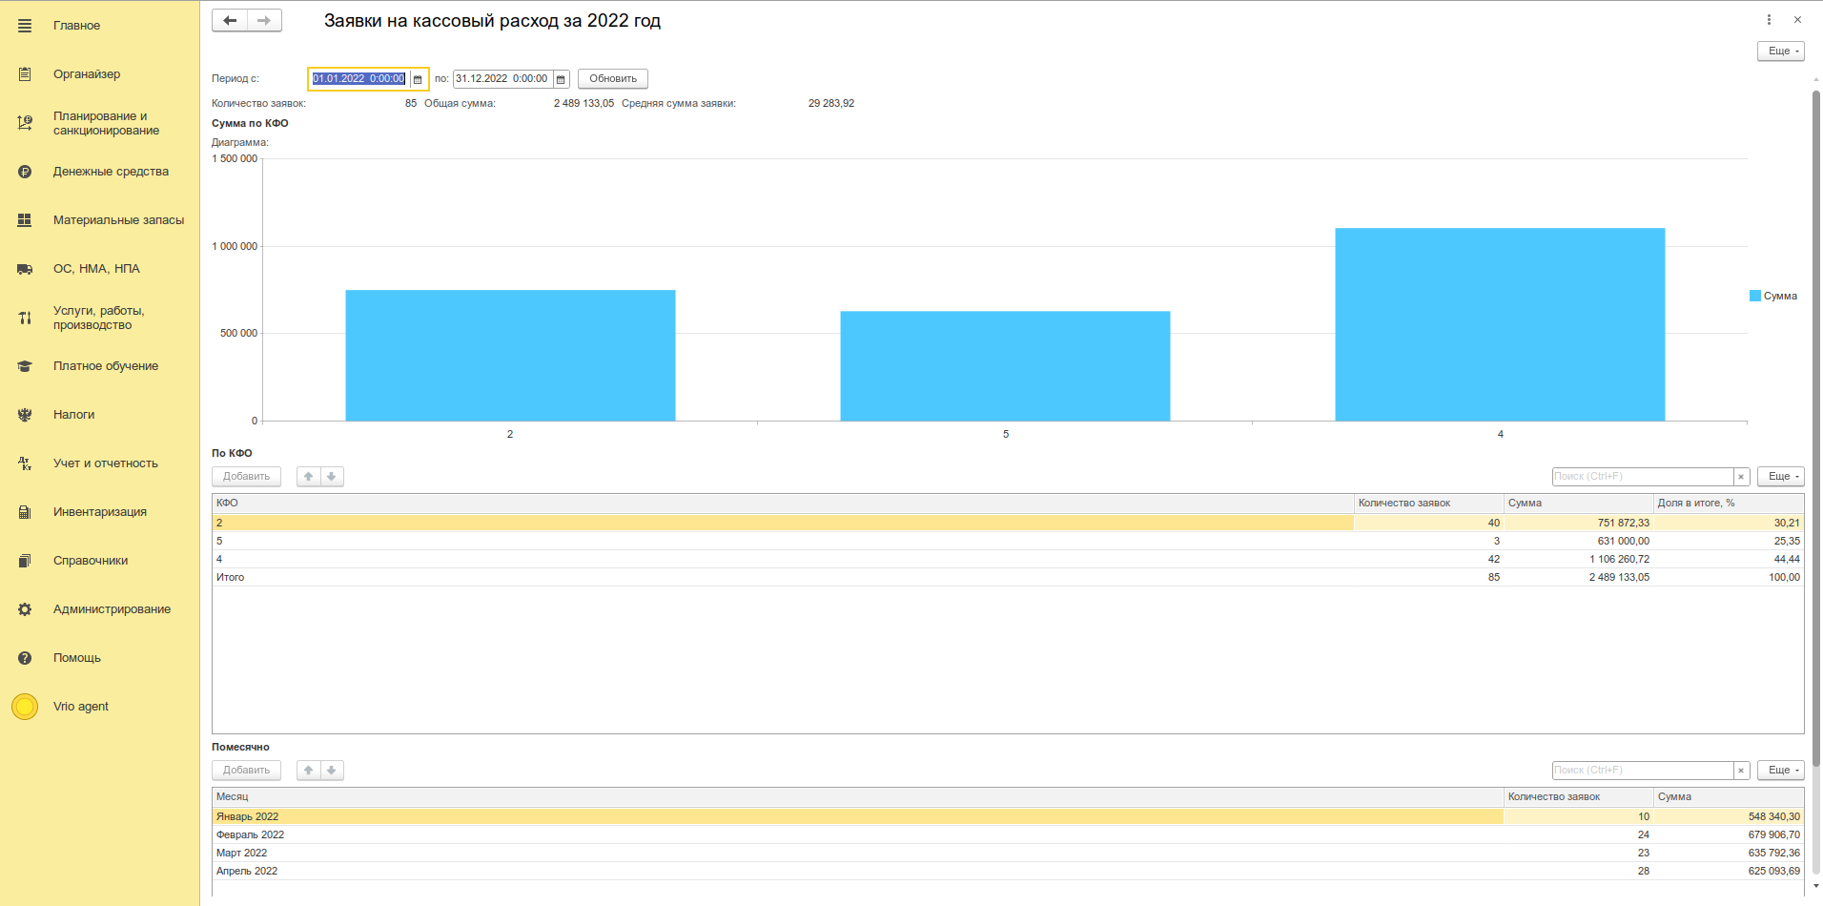The image size is (1823, 906).
Task: Click the Vrio agent yellow circle icon
Action: 25,707
